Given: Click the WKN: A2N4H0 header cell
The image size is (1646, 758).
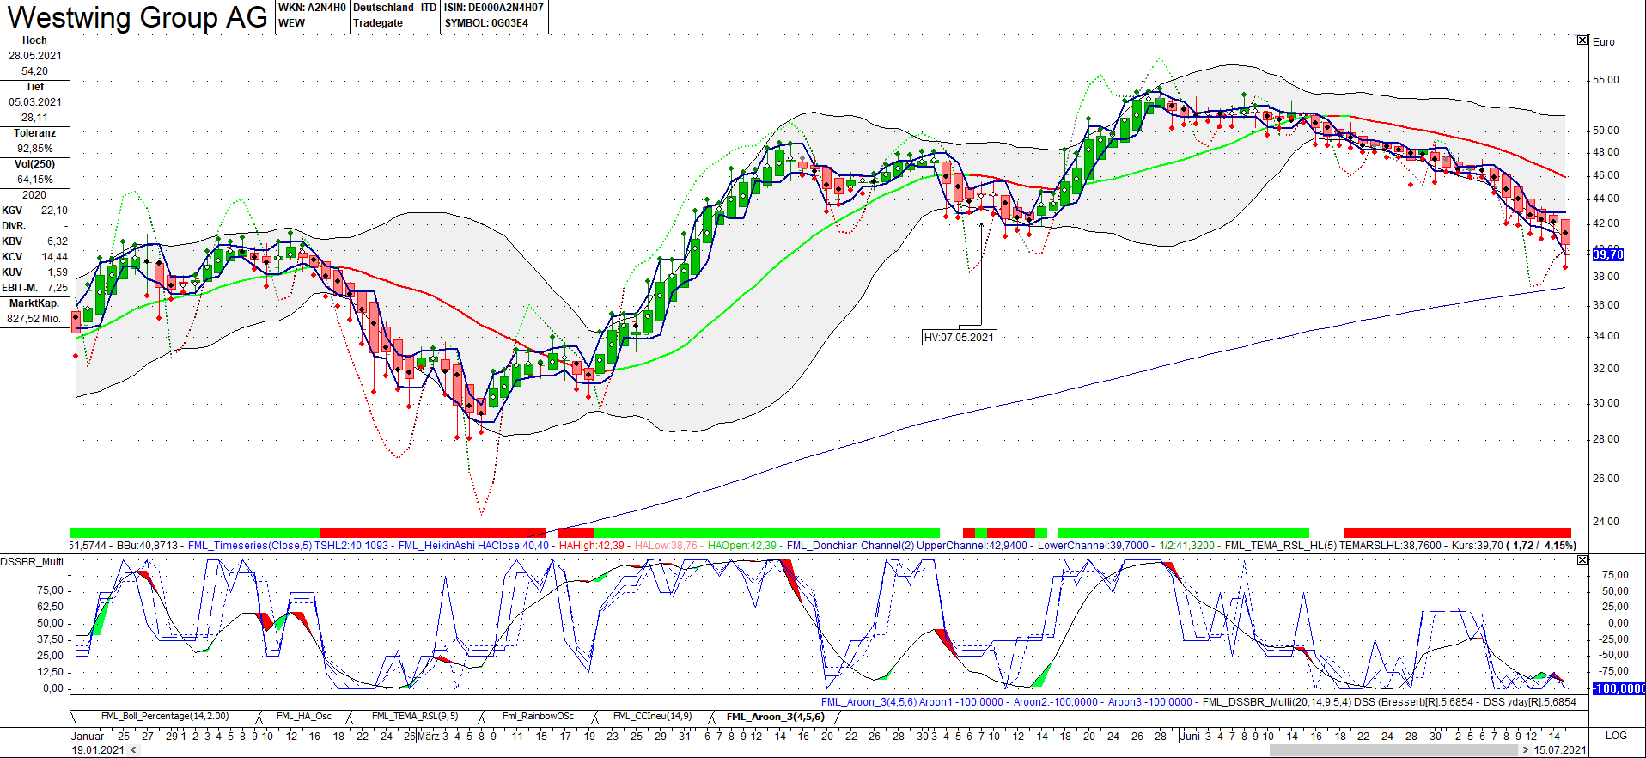Looking at the screenshot, I should coord(312,8).
